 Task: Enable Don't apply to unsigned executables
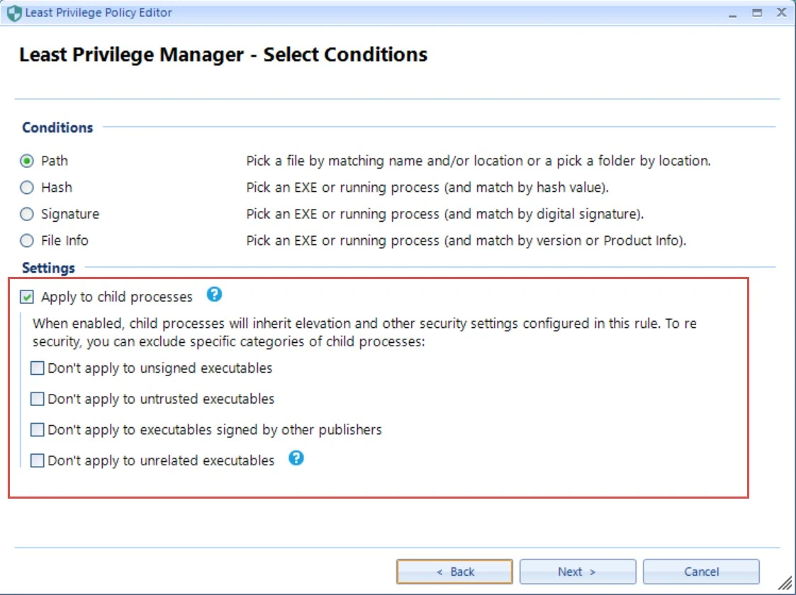pyautogui.click(x=38, y=368)
